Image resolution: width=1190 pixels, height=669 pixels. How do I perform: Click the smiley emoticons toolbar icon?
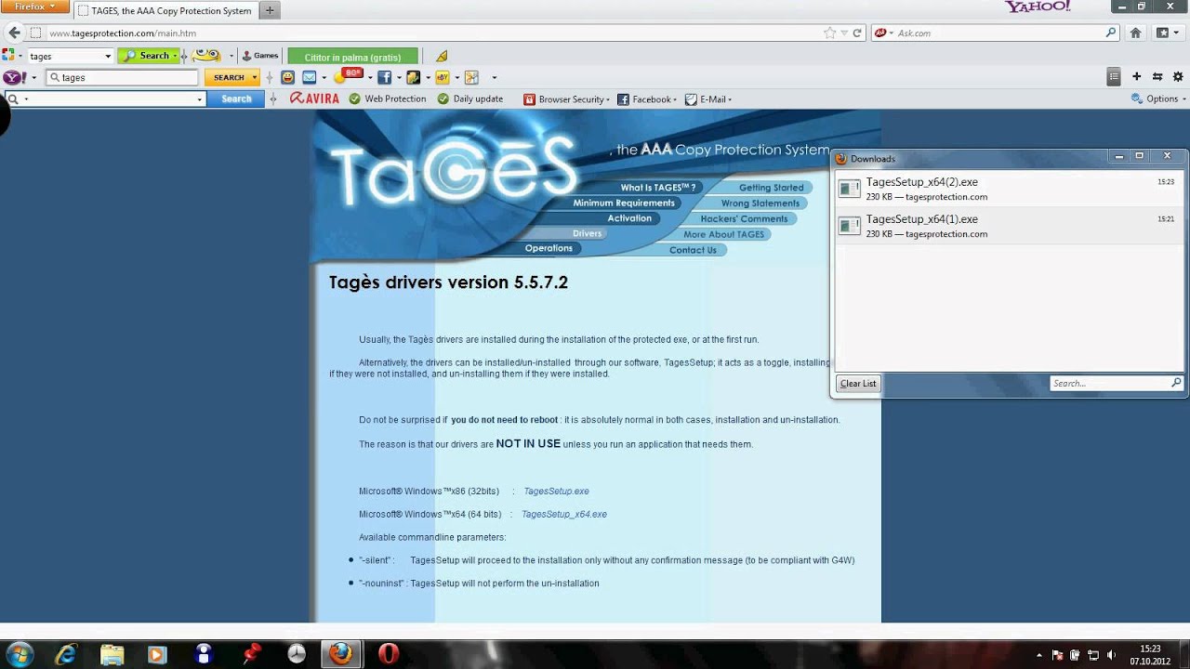coord(206,56)
